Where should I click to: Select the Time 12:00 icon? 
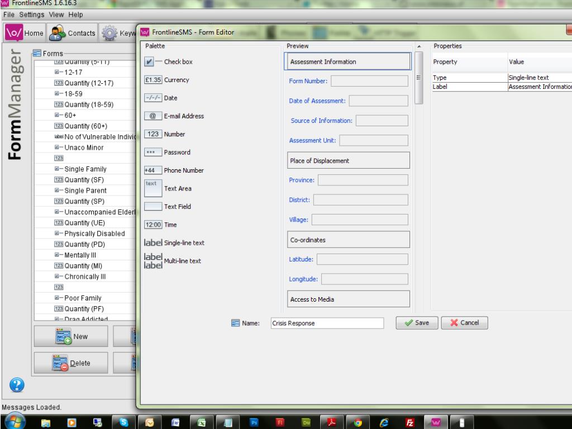(153, 225)
